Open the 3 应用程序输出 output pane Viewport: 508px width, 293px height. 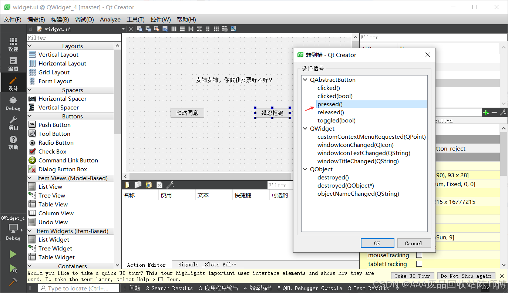(x=218, y=288)
